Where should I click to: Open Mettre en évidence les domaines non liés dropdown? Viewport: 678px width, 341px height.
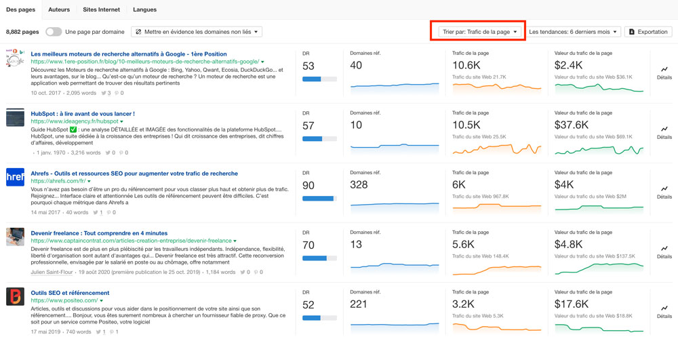tap(197, 32)
